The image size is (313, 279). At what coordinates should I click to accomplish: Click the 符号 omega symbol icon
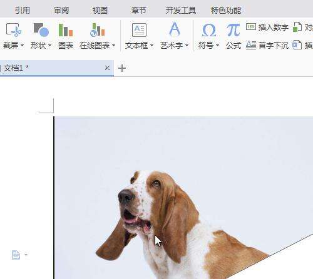(x=209, y=30)
